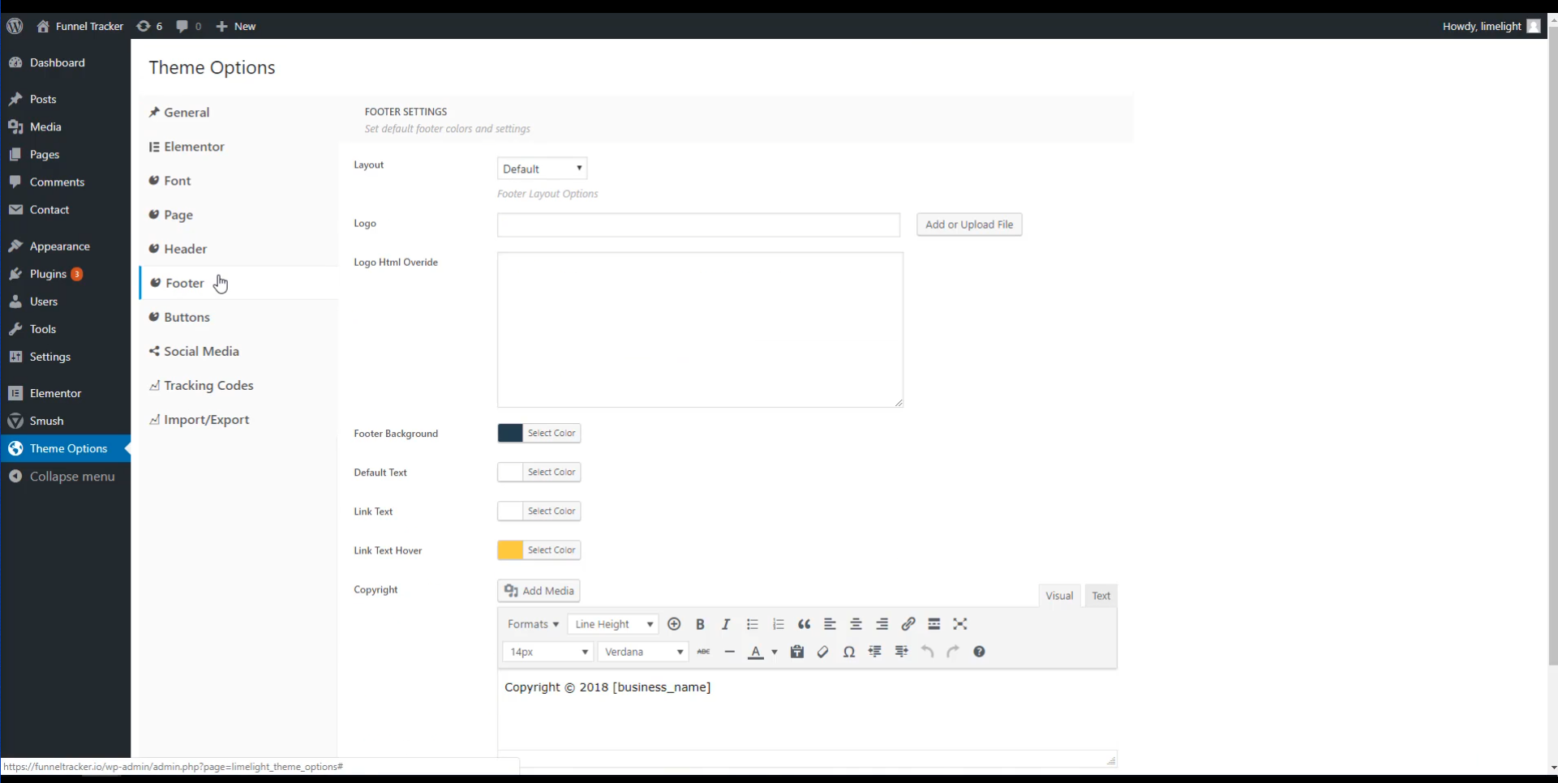1558x783 pixels.
Task: Open the Tracking Codes options section
Action: tap(208, 386)
